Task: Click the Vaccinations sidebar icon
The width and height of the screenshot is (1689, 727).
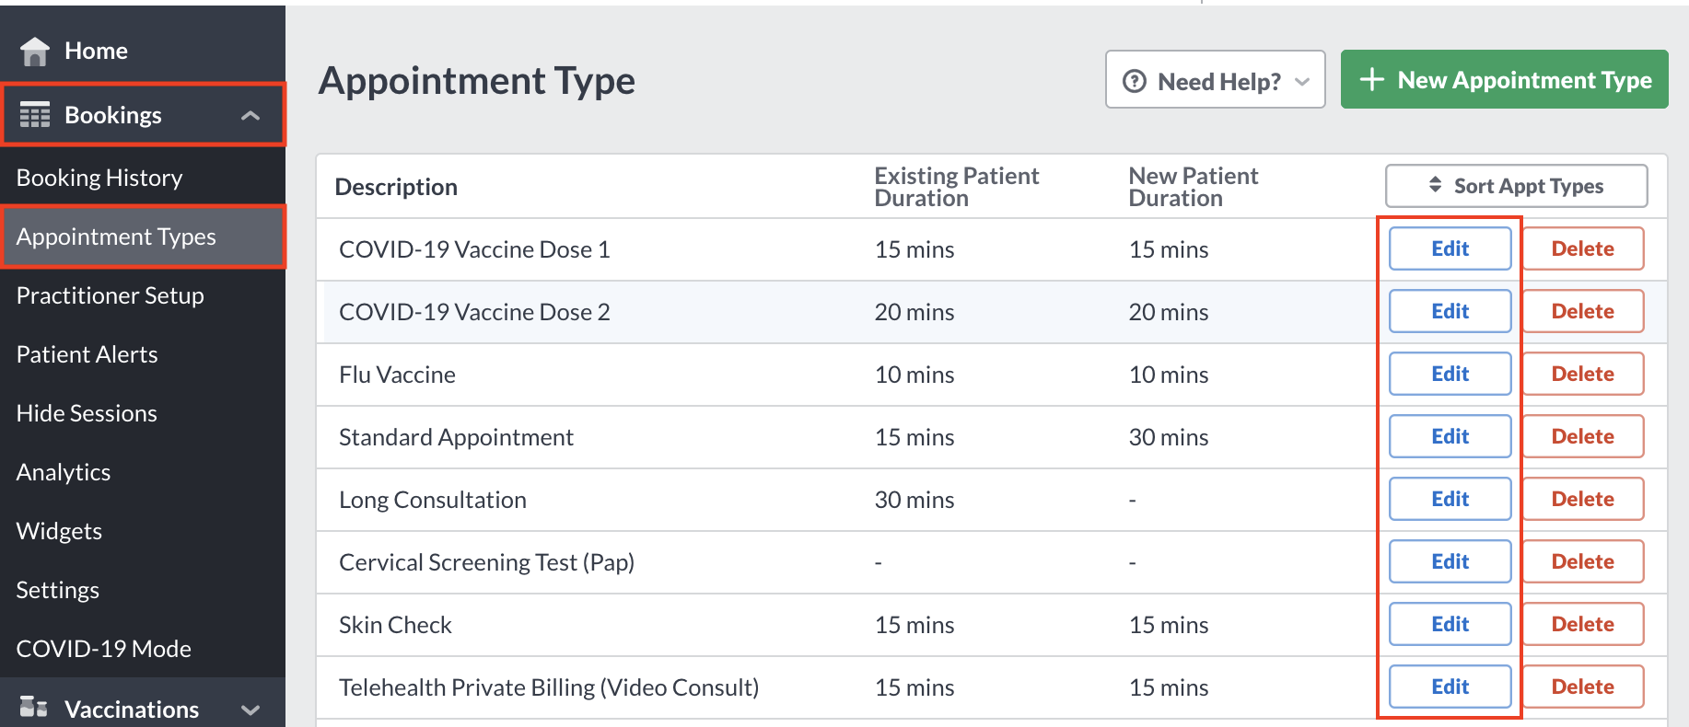Action: [34, 707]
